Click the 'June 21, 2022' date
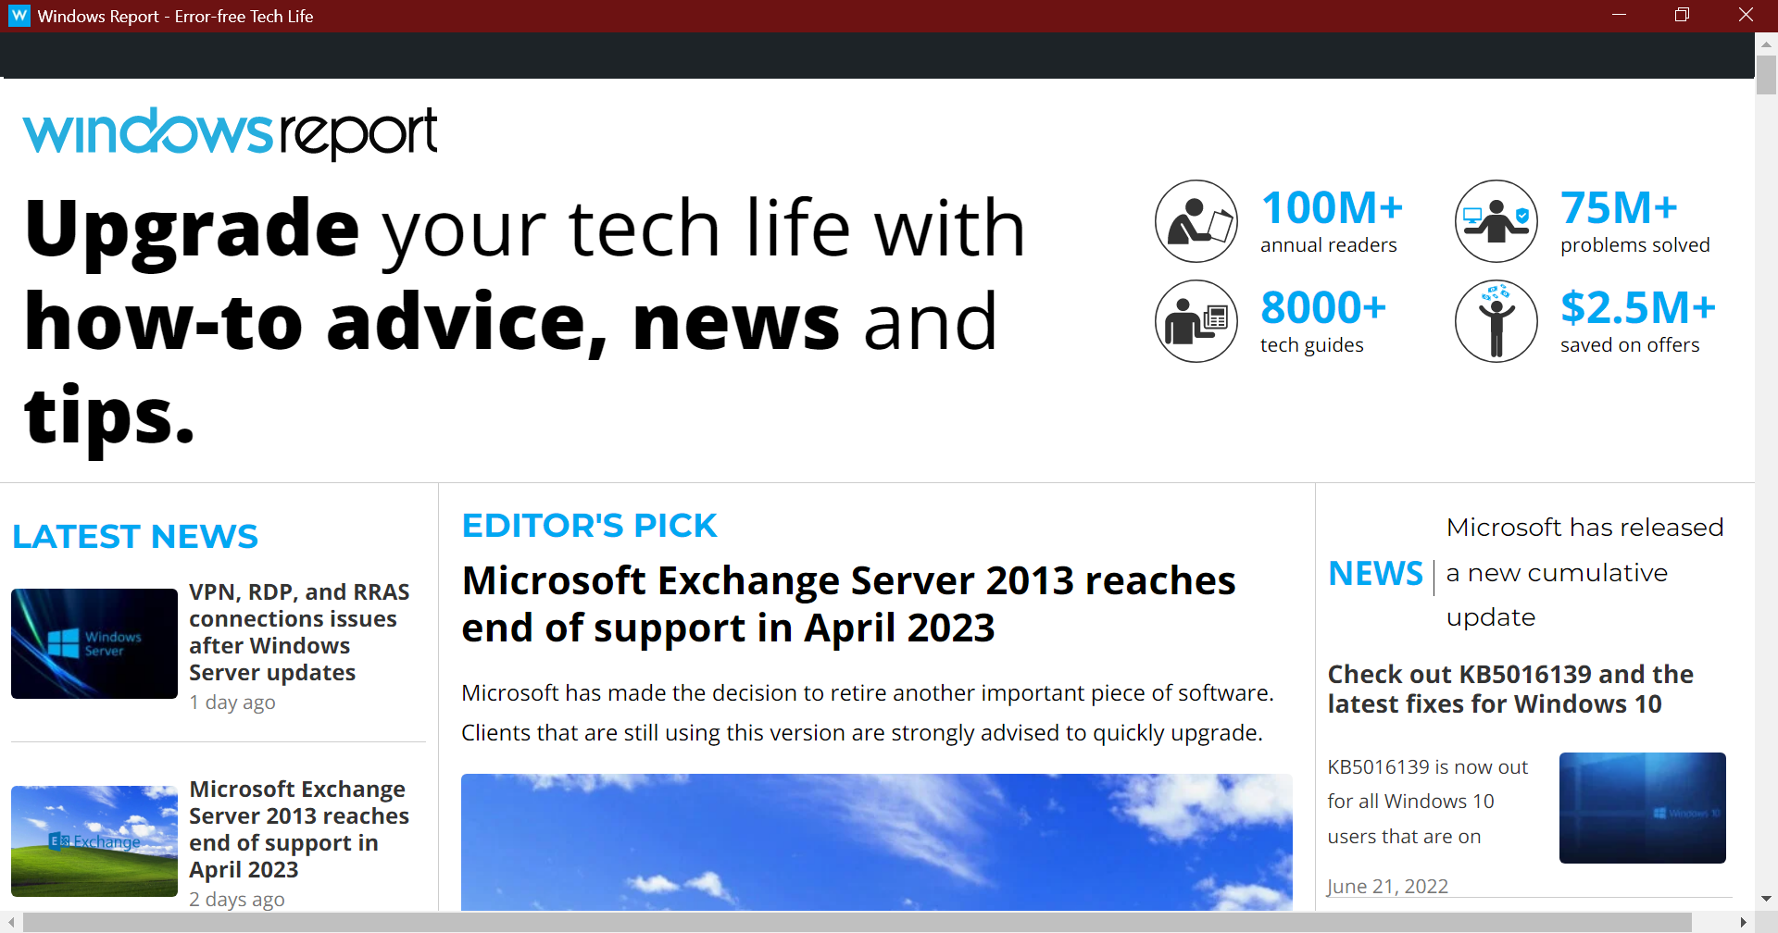Viewport: 1778px width, 933px height. pos(1387,887)
